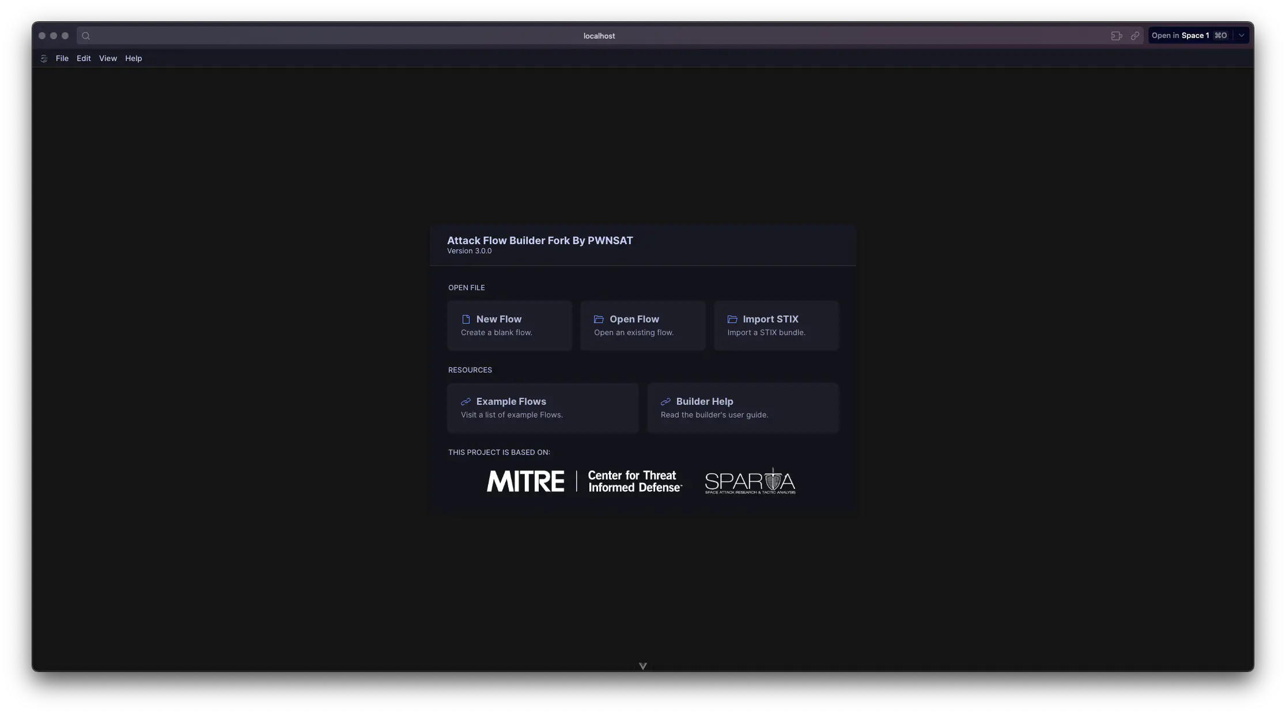
Task: Create a blank flow with New Flow
Action: click(x=510, y=325)
